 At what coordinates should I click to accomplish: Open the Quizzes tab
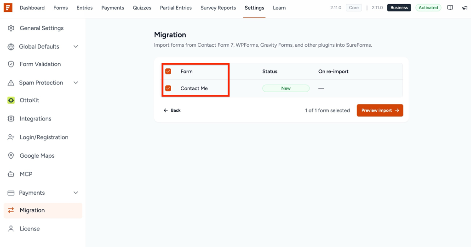tap(142, 8)
